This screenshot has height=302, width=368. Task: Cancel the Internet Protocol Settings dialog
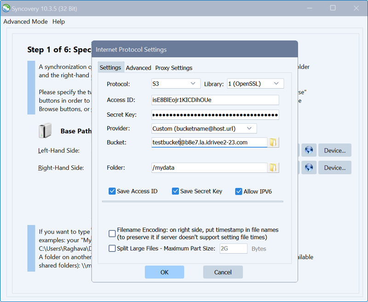point(223,272)
